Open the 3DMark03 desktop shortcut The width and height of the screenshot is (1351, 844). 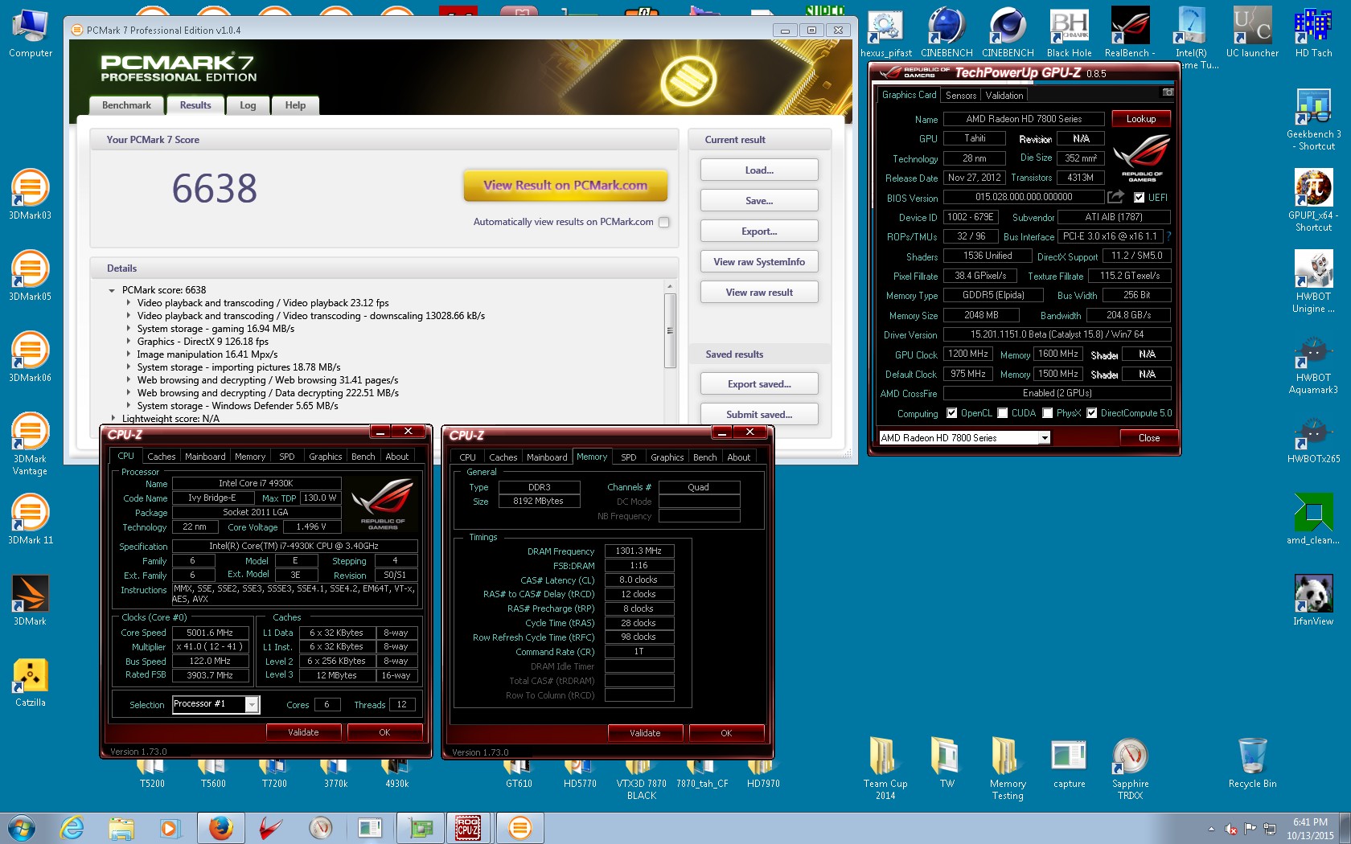click(x=31, y=195)
